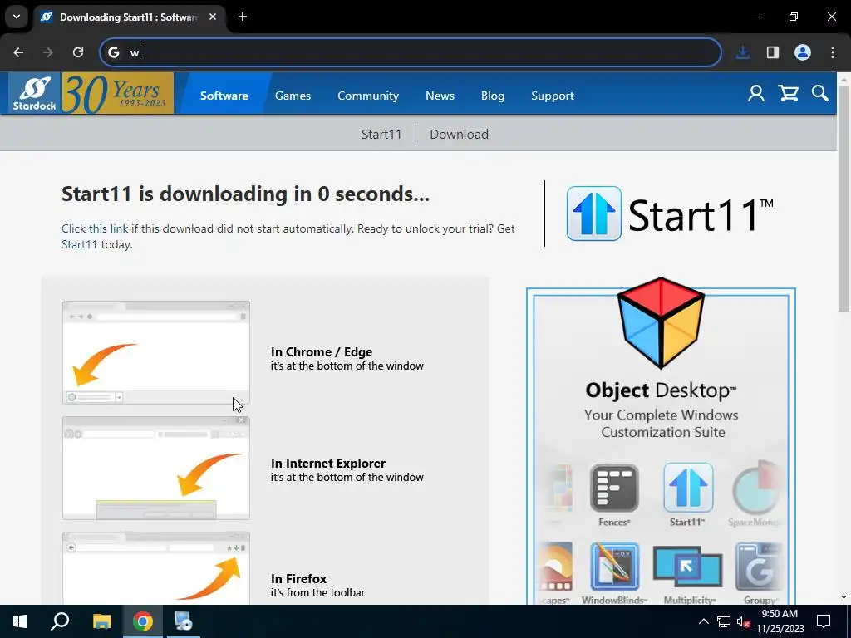Click the Object Desktop cube image
The height and width of the screenshot is (638, 851).
tap(661, 322)
